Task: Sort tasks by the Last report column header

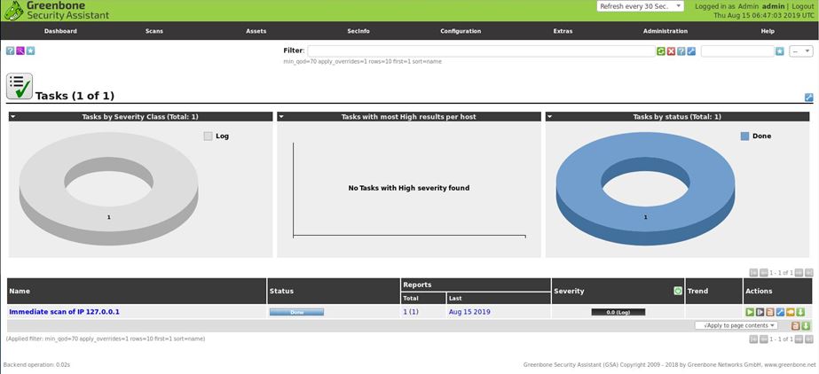Action: (455, 299)
